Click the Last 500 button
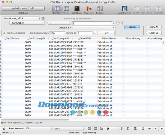Image resolution: width=165 pixels, height=135 pixels. (154, 33)
